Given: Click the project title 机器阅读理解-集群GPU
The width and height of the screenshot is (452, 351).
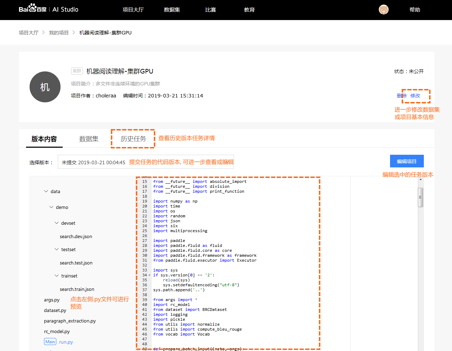Looking at the screenshot, I should click(120, 71).
